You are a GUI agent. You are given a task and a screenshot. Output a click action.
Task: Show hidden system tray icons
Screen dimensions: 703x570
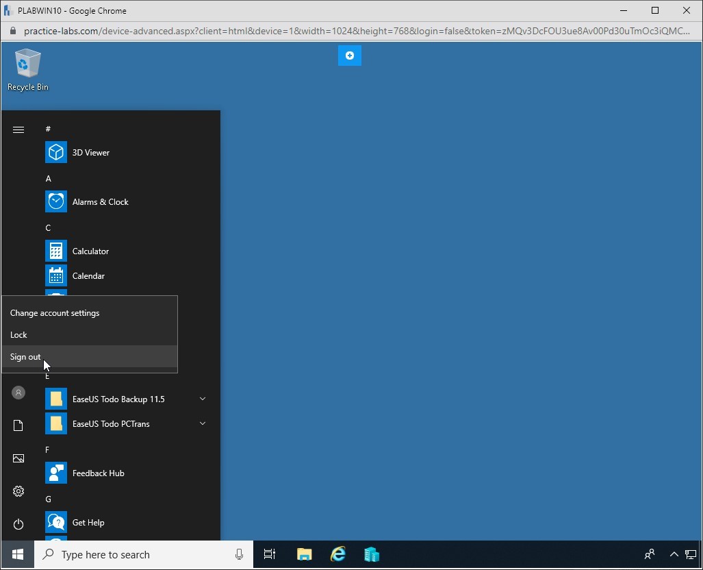674,555
